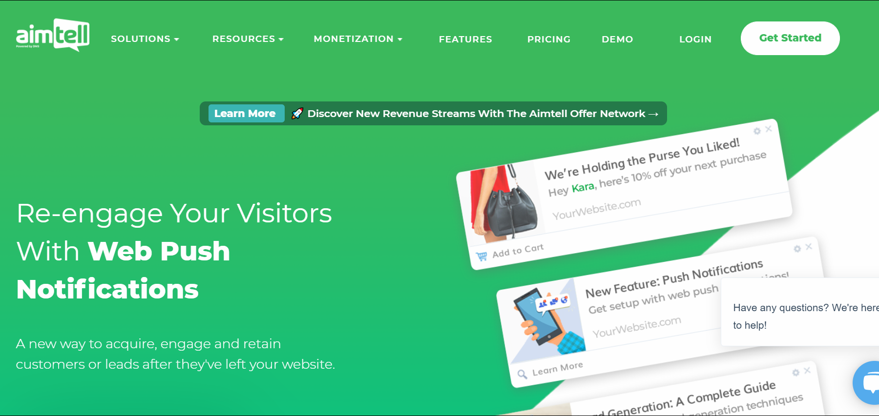
Task: Click the rocket icon in the announcement banner
Action: tap(297, 114)
